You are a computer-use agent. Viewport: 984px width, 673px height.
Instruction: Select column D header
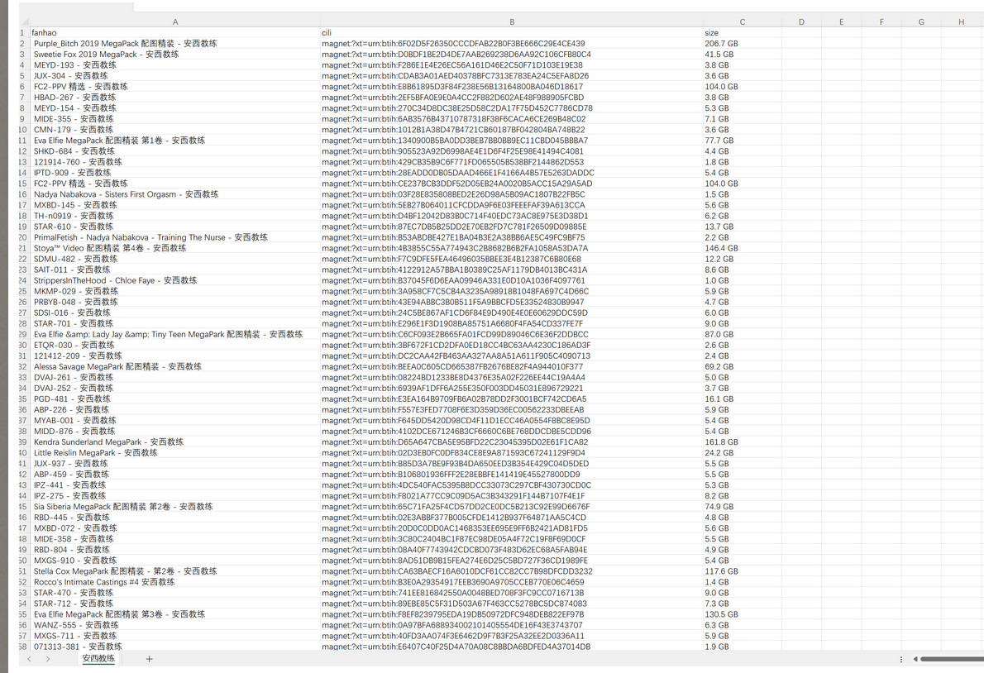coord(801,22)
